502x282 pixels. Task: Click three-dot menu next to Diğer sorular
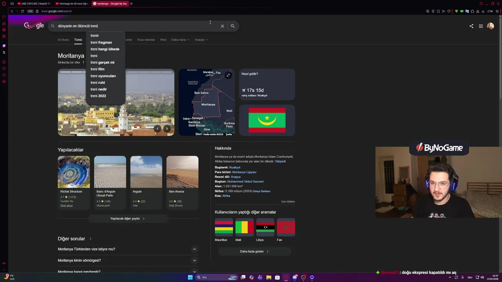pyautogui.click(x=90, y=239)
